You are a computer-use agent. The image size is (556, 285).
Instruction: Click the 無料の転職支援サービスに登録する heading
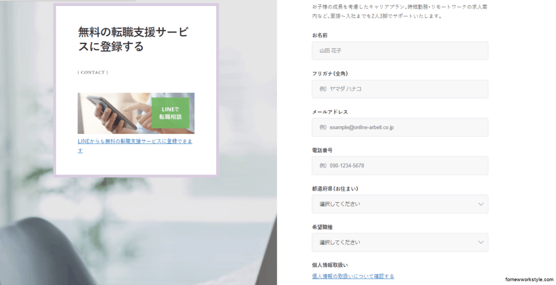[133, 40]
